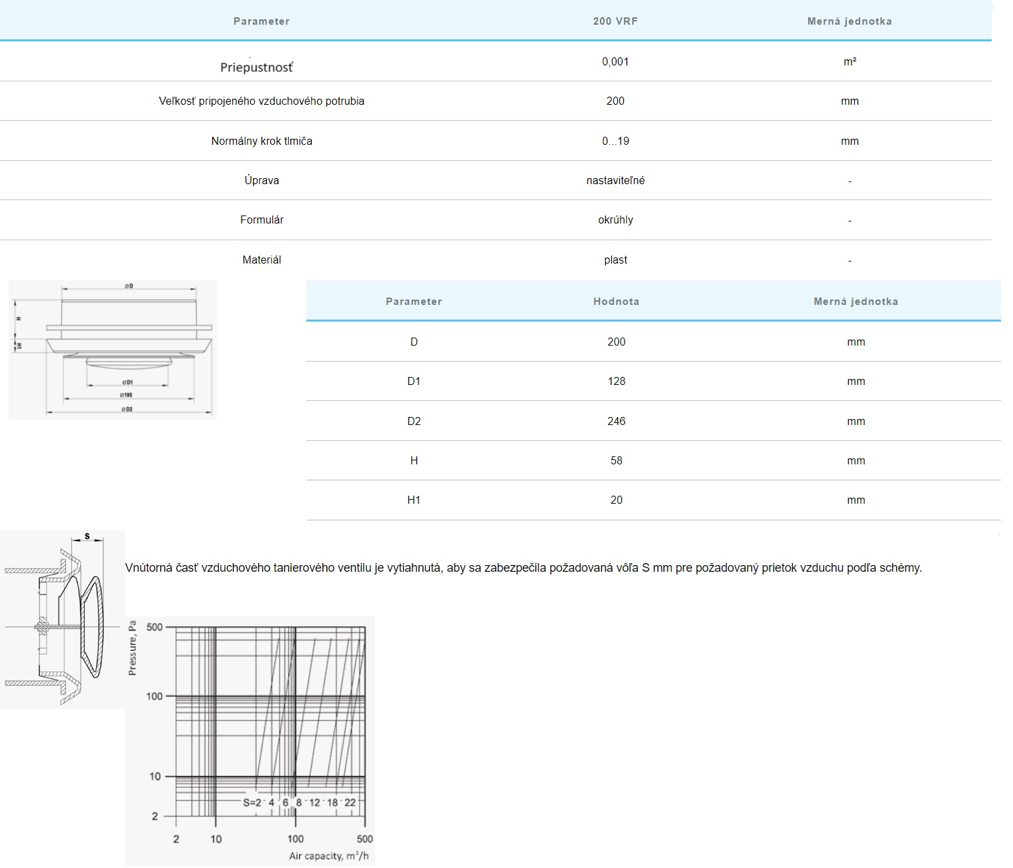Screen dimensions: 1013x868
Task: Click the '0...19' damper step value
Action: click(x=615, y=141)
